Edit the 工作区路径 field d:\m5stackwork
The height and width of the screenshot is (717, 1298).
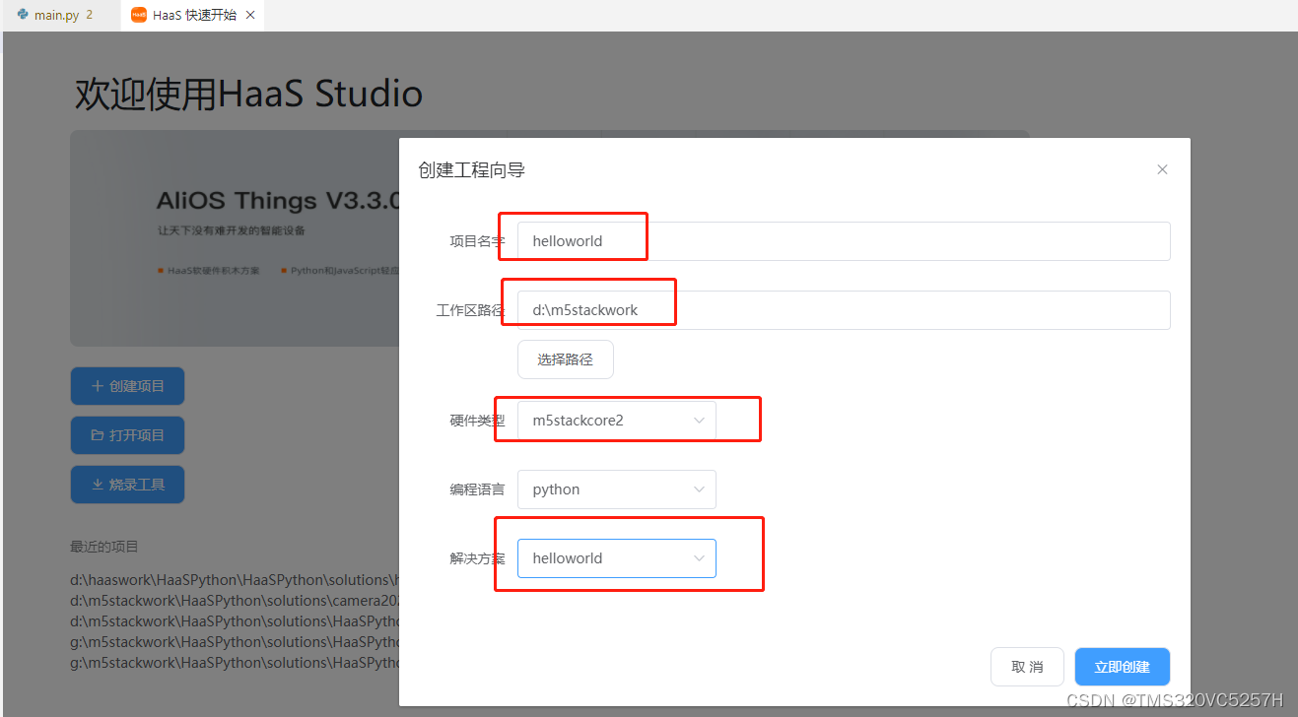pyautogui.click(x=844, y=310)
